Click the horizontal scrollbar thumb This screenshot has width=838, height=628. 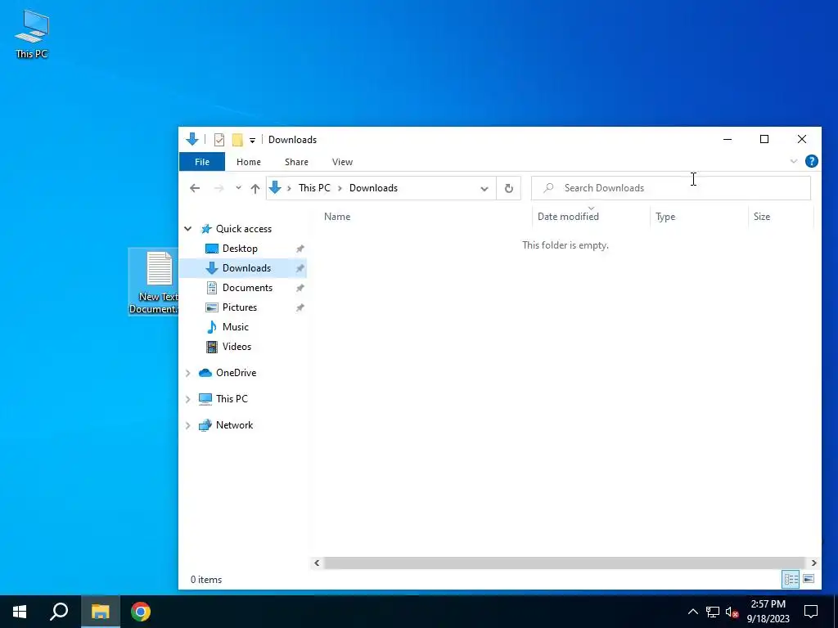(x=565, y=563)
